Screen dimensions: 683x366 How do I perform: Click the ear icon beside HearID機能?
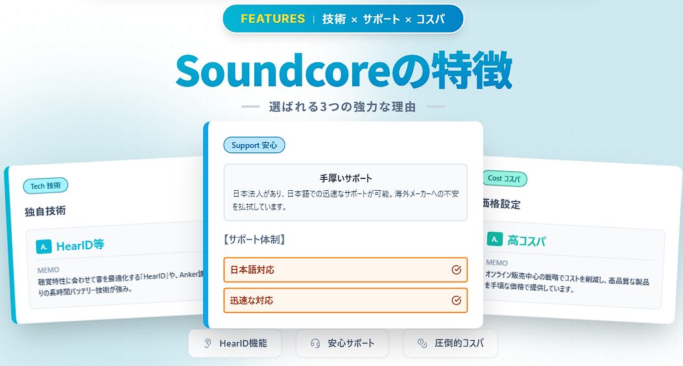pos(208,343)
